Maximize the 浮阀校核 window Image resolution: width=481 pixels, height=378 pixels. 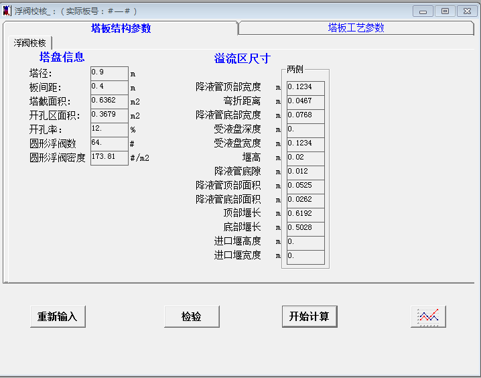click(445, 11)
